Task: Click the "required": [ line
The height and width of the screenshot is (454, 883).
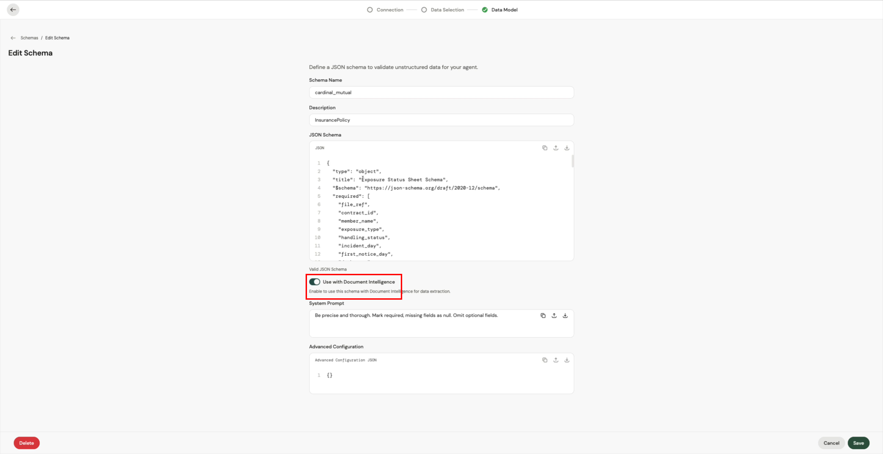Action: pyautogui.click(x=351, y=196)
